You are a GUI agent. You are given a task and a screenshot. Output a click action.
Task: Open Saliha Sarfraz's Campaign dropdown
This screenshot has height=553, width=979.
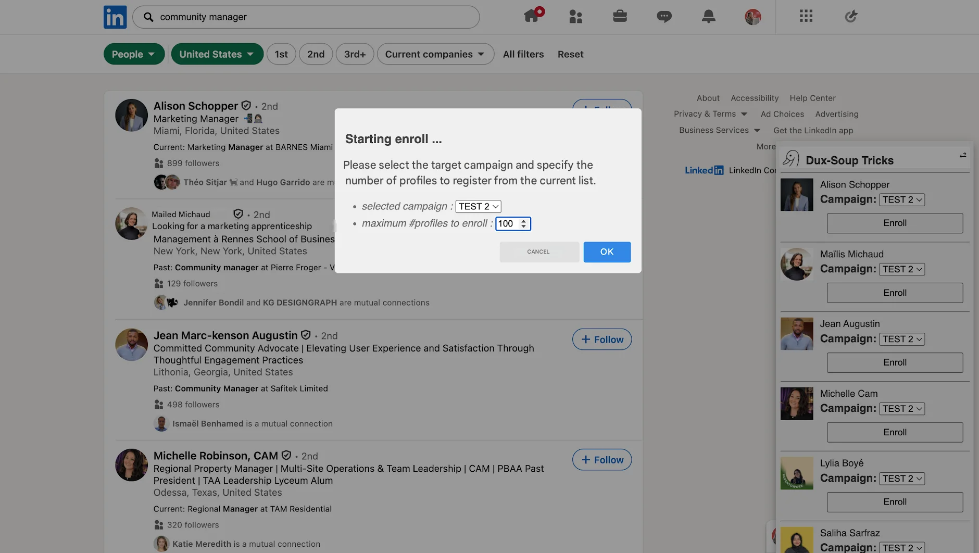pyautogui.click(x=902, y=547)
